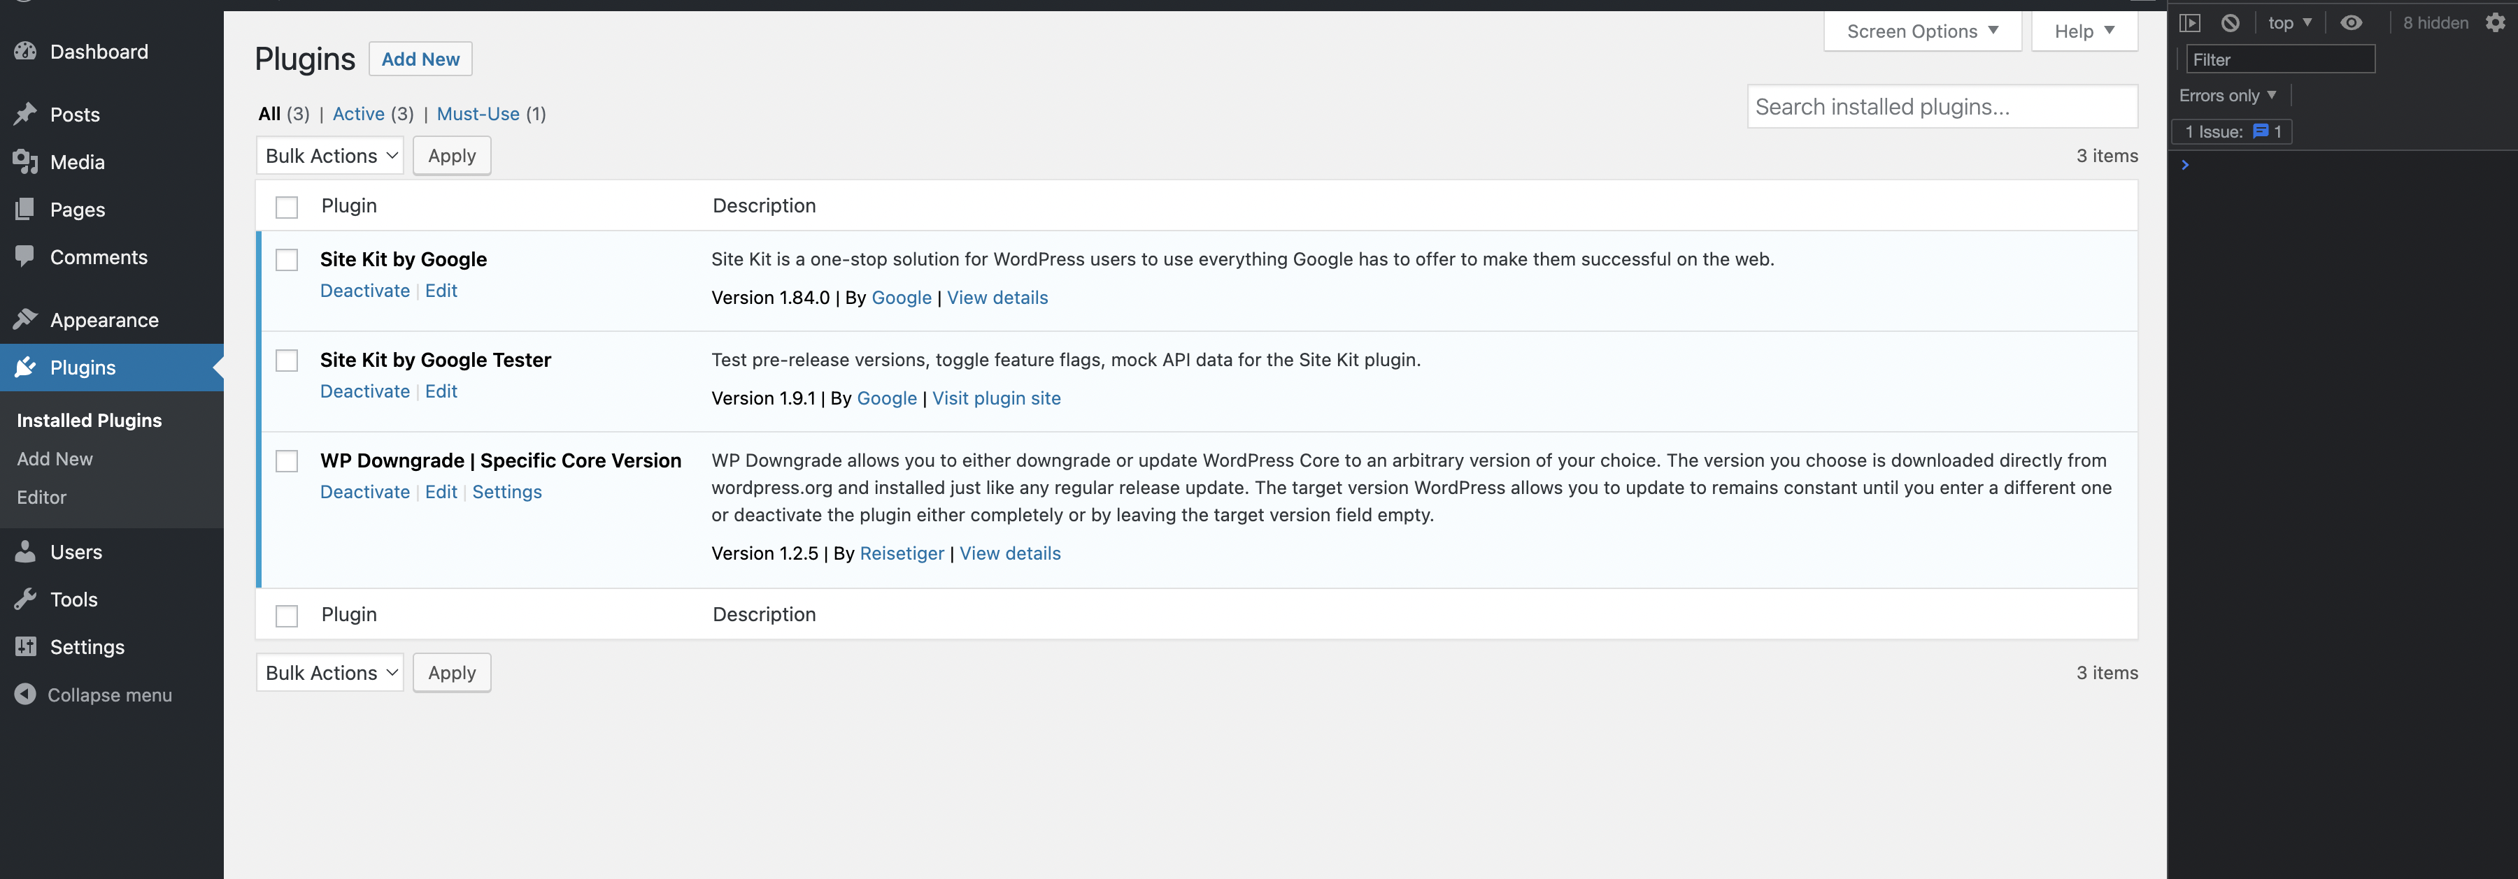2518x879 pixels.
Task: Collapse the admin menu via arrow icon
Action: 25,695
